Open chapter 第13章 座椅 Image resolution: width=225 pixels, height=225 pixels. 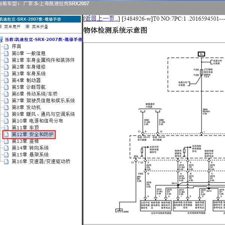25,141
